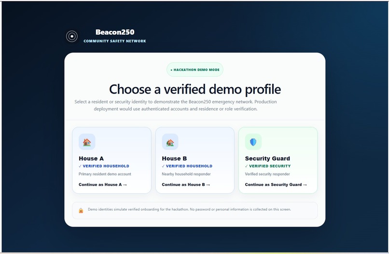Click the "Select a resident or security identity" description
Image resolution: width=389 pixels, height=254 pixels.
click(176, 106)
